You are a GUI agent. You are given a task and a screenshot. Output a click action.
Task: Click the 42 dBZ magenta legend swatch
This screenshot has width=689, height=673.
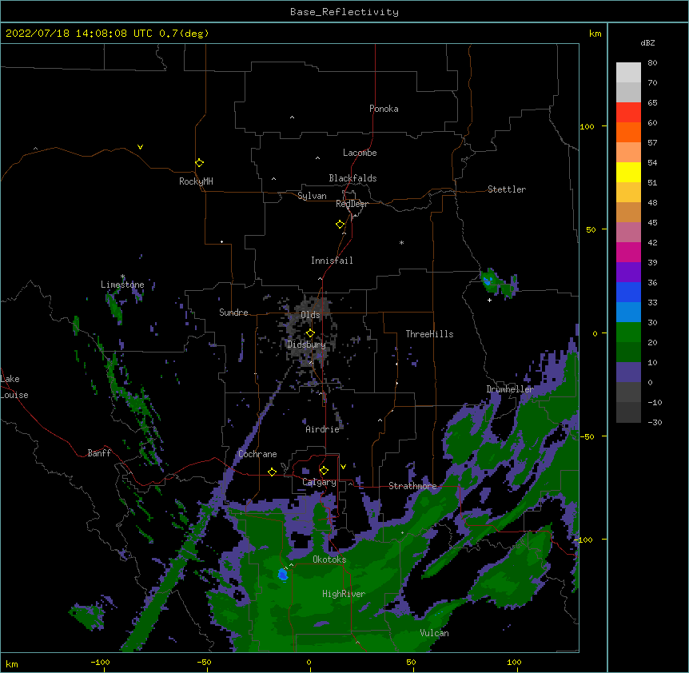628,252
